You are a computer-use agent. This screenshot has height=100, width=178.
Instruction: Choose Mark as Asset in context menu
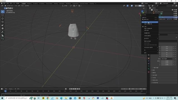pyautogui.click(x=150, y=41)
